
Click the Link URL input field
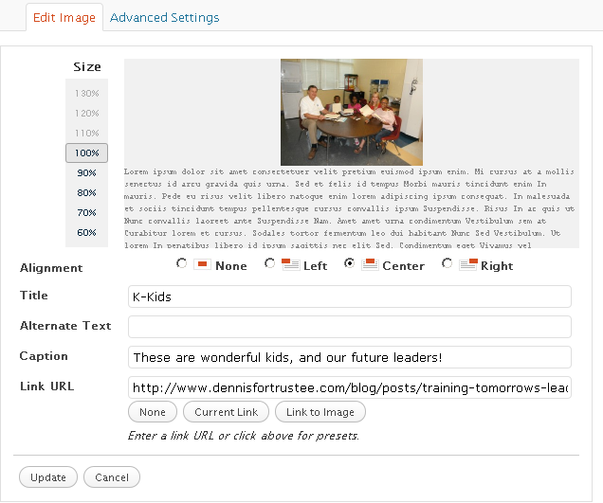point(350,387)
